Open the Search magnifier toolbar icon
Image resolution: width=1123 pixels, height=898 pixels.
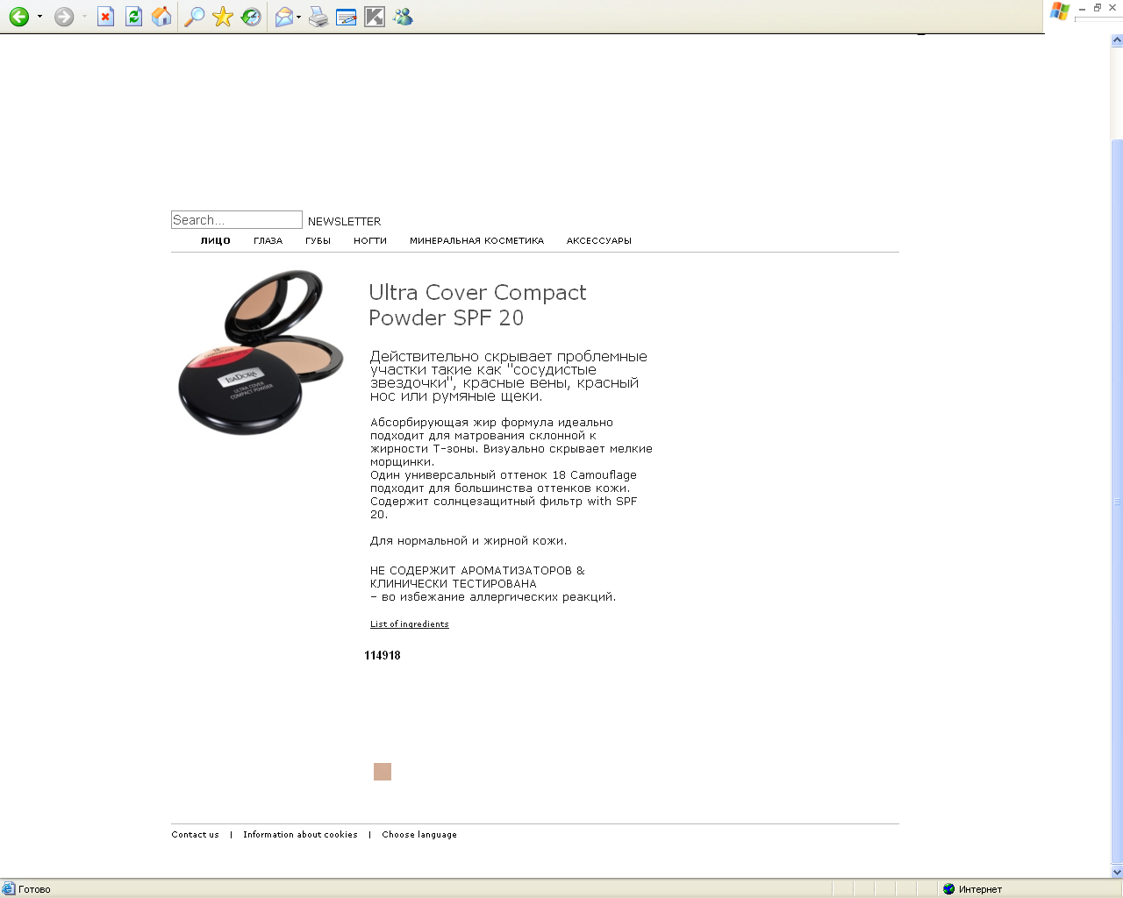(x=195, y=17)
